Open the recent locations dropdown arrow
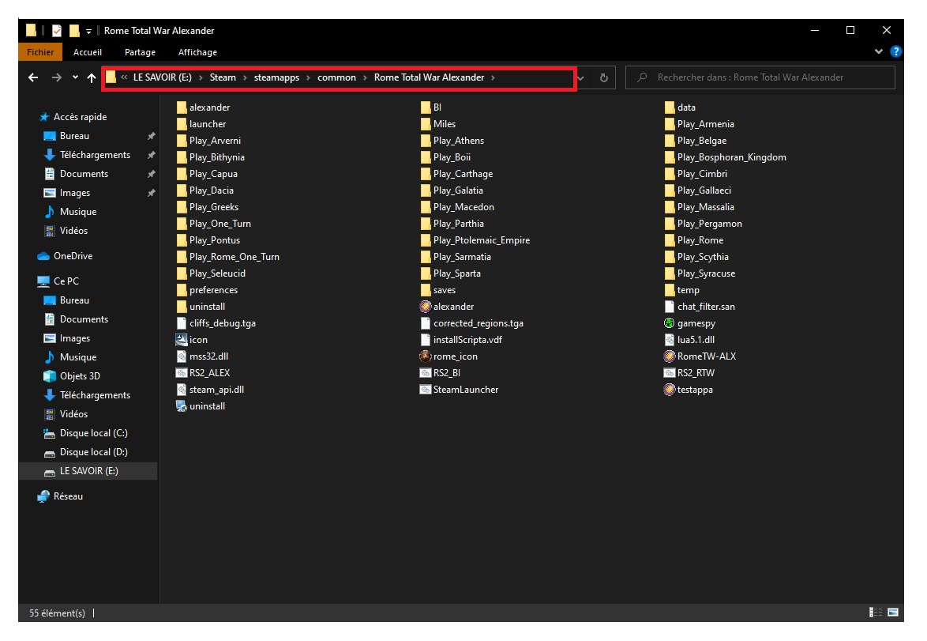 point(75,77)
